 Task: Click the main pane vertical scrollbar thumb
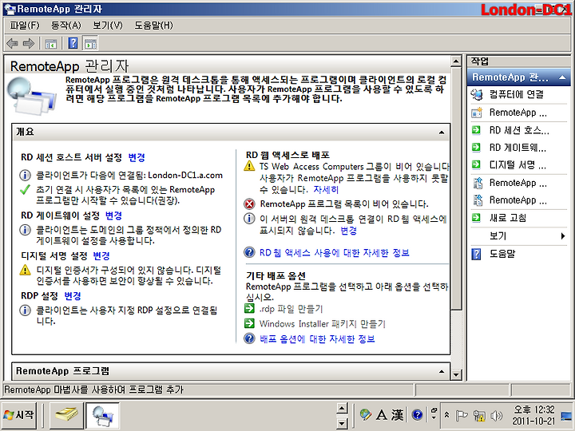[456, 188]
